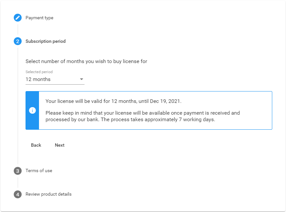The width and height of the screenshot is (286, 212).
Task: Click the license validity message line
Action: [x=113, y=101]
